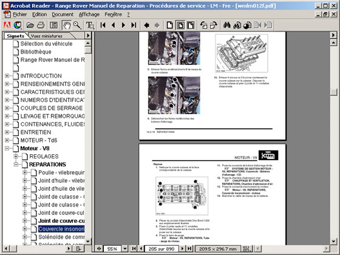Screen dimensions: 340x255
Task: Click bookmarks pane scroll up arrow
Action: (x=88, y=43)
